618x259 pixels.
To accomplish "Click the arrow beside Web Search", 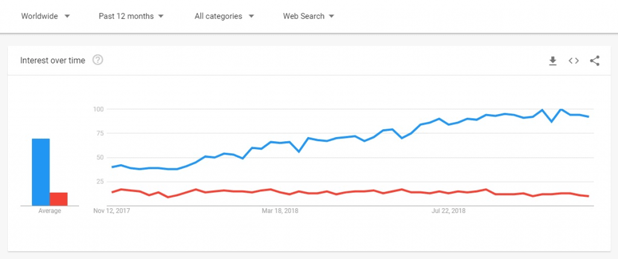I will [x=331, y=16].
